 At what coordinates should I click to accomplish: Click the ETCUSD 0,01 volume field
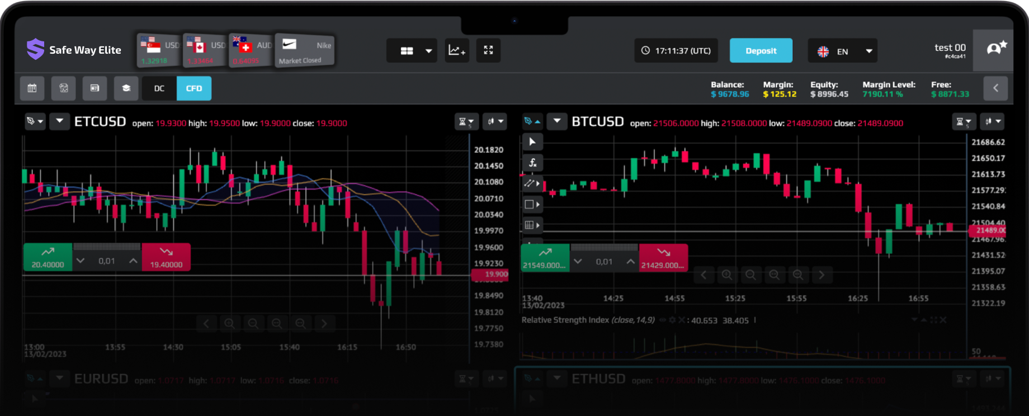coord(107,261)
